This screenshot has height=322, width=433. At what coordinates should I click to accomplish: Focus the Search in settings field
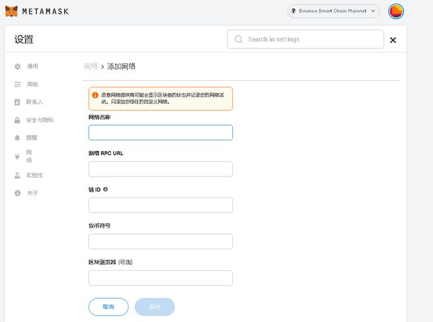tap(306, 39)
